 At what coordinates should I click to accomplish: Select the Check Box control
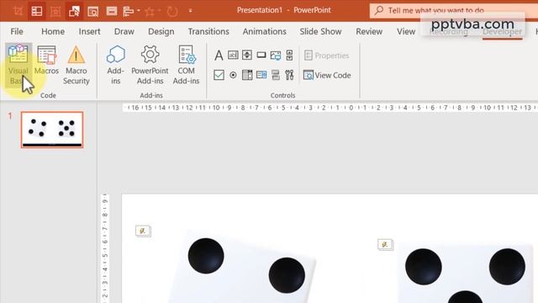pos(219,75)
